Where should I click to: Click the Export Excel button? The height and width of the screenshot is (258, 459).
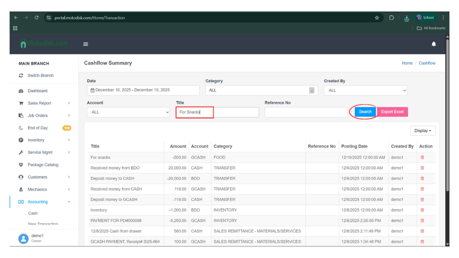(393, 112)
